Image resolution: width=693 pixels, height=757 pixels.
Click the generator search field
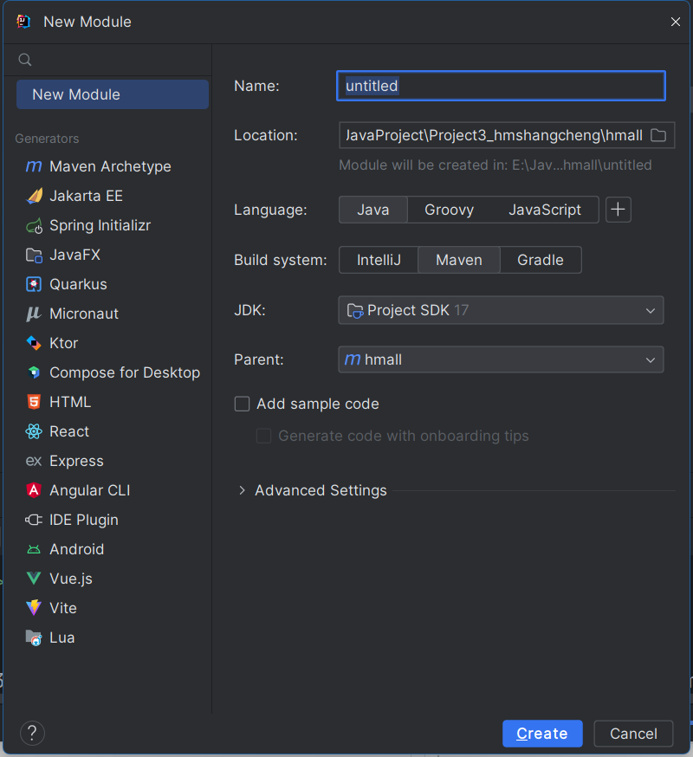click(x=107, y=60)
